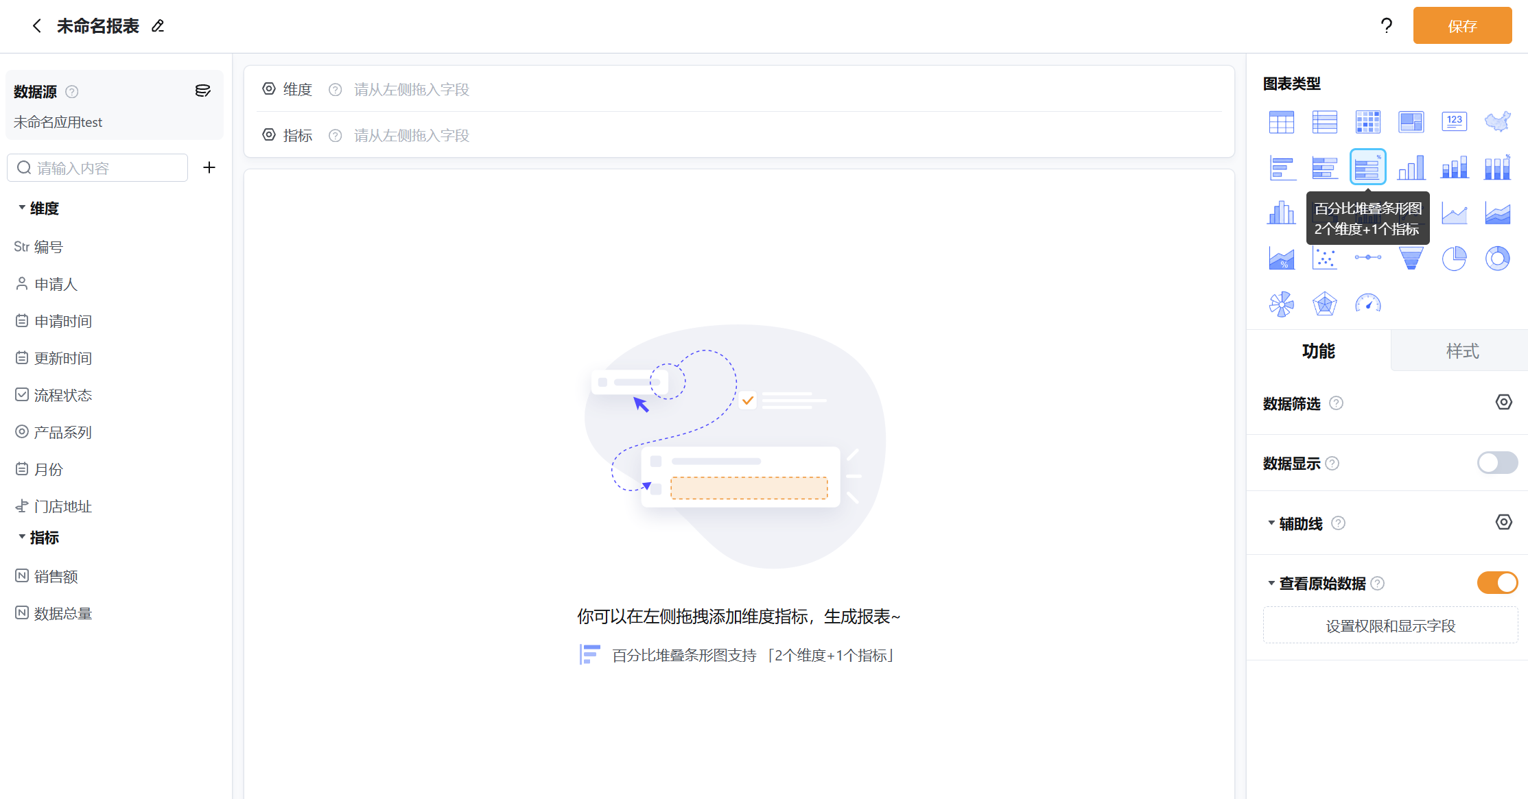This screenshot has width=1528, height=799.
Task: Switch to the 功能 tab
Action: click(x=1318, y=350)
